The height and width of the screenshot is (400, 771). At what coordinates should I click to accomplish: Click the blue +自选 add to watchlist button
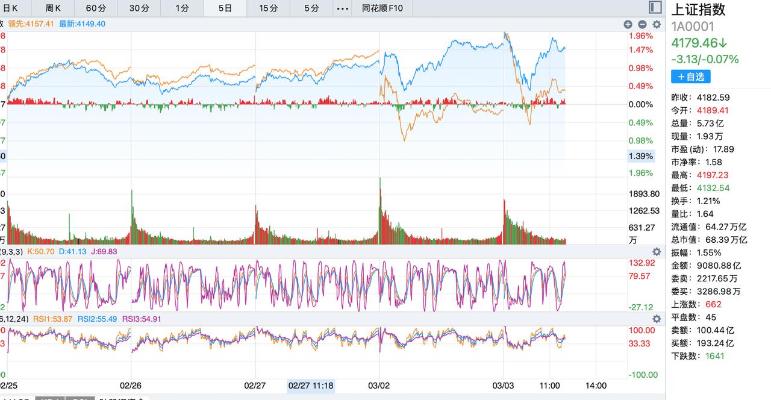point(691,77)
